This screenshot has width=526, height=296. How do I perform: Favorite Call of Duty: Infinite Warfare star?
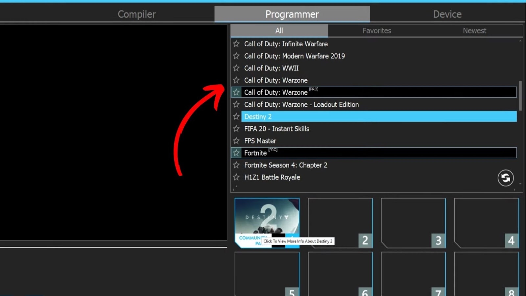tap(236, 44)
